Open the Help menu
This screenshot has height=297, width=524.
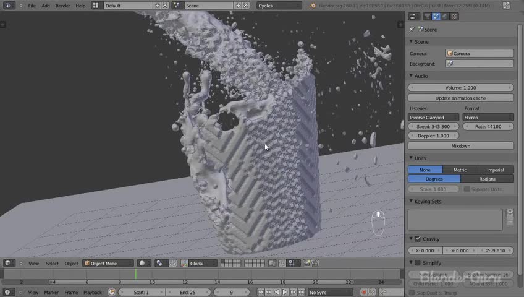(x=80, y=6)
